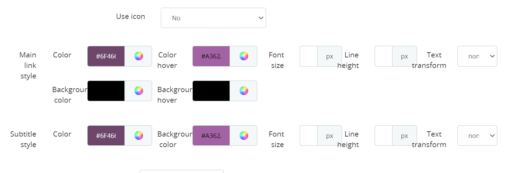Click the px unit of Subtitle Line height
532x173 pixels.
[405, 136]
